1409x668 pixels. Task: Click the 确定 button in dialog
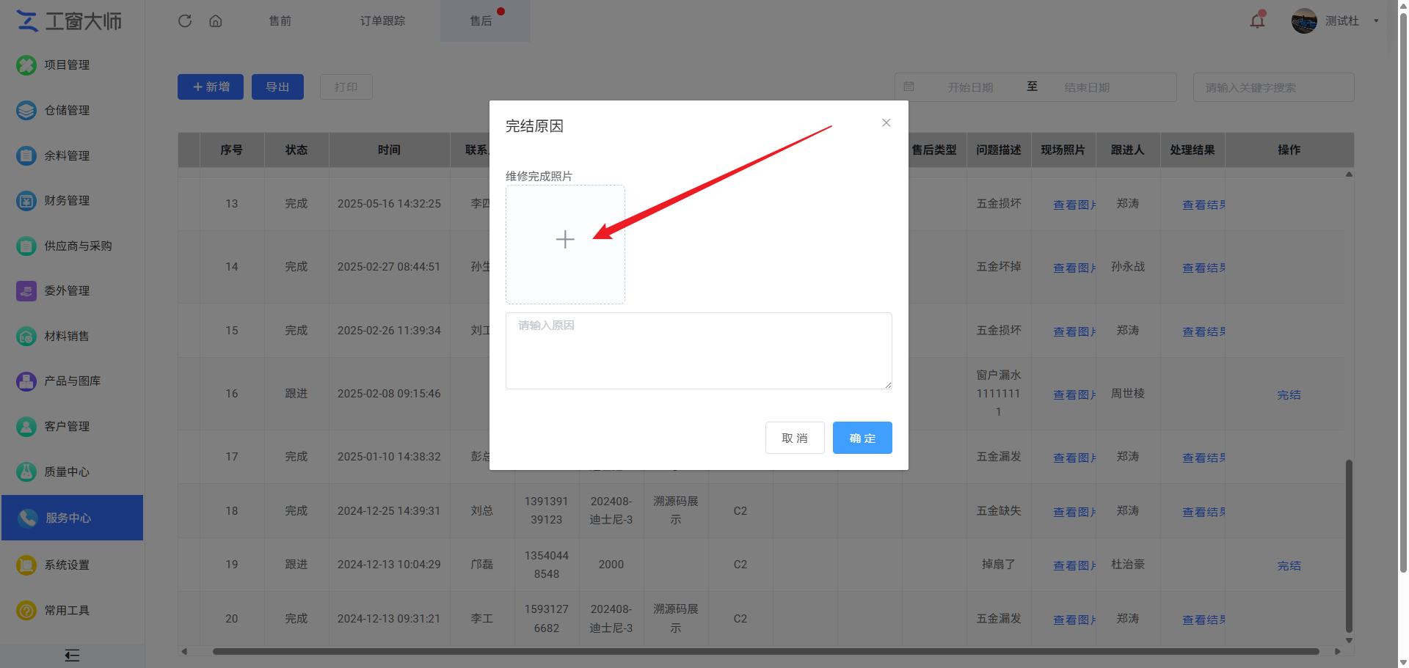pyautogui.click(x=862, y=438)
